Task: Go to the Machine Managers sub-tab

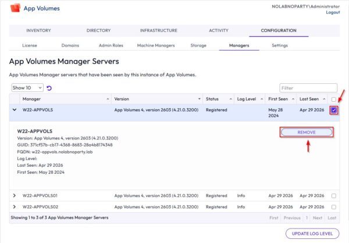Action: tap(156, 45)
